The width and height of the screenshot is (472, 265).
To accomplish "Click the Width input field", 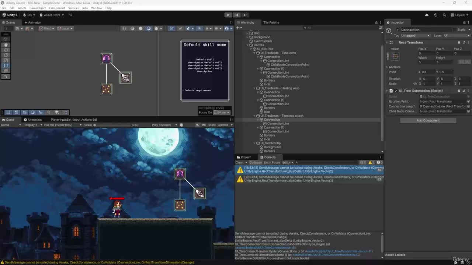I will (x=426, y=62).
